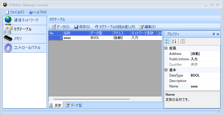Switch to the 変数 tab
Viewport: 223px width, 116px height.
[56, 105]
